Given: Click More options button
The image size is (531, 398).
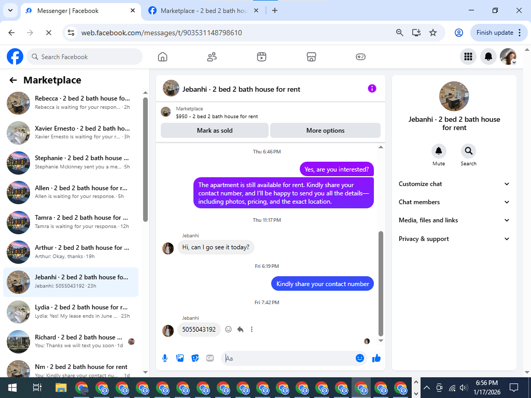Looking at the screenshot, I should coord(326,131).
